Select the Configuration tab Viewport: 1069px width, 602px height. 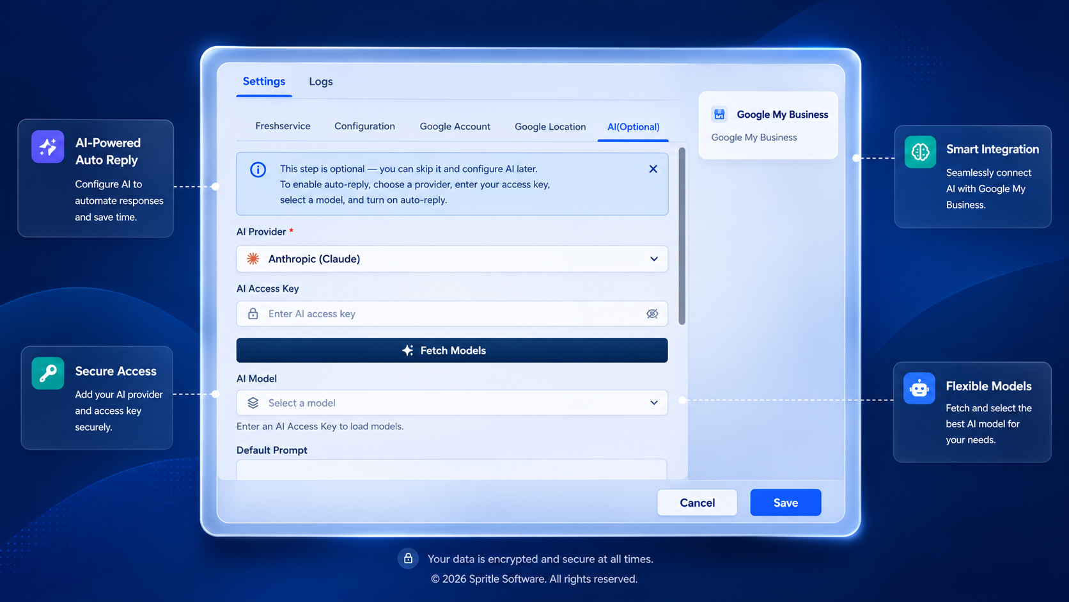[x=364, y=126]
